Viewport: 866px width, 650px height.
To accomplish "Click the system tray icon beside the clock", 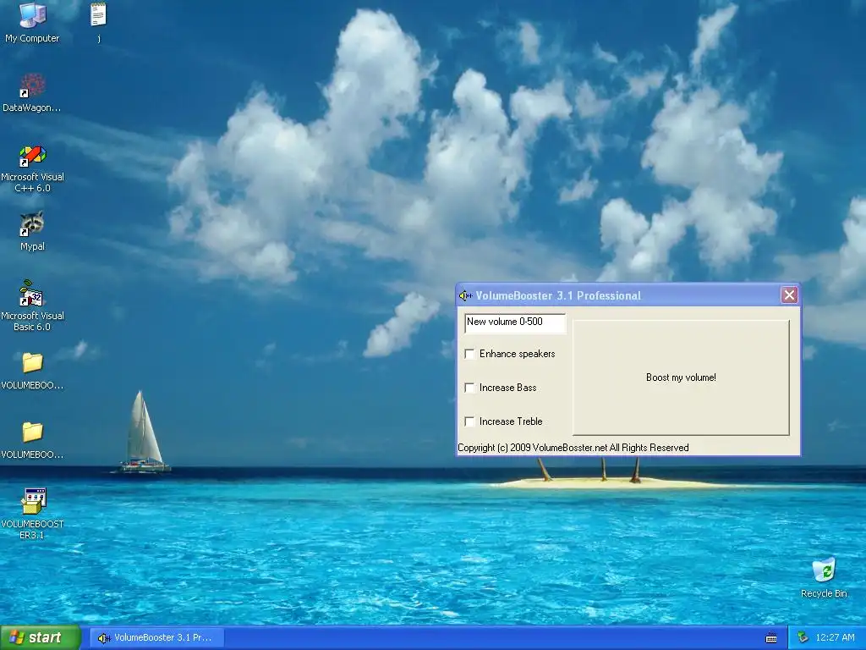I will 803,638.
